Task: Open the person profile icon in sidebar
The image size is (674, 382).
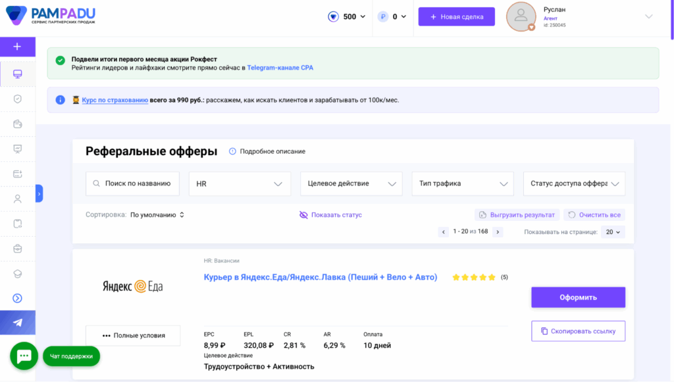Action: [x=18, y=198]
